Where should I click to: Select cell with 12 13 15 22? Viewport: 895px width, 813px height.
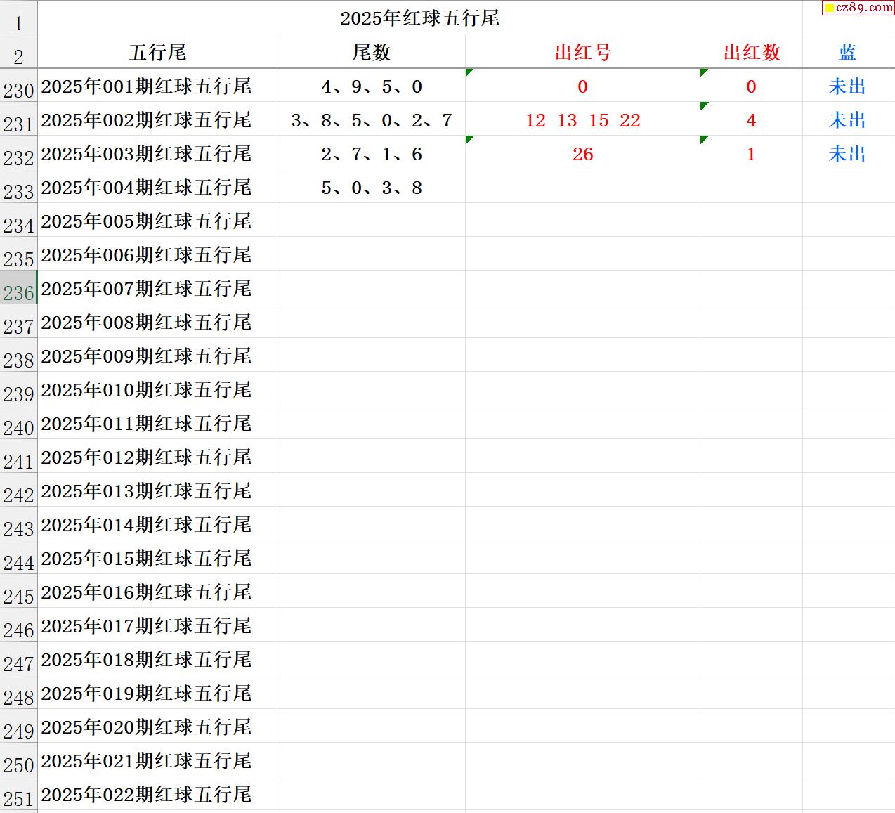582,120
